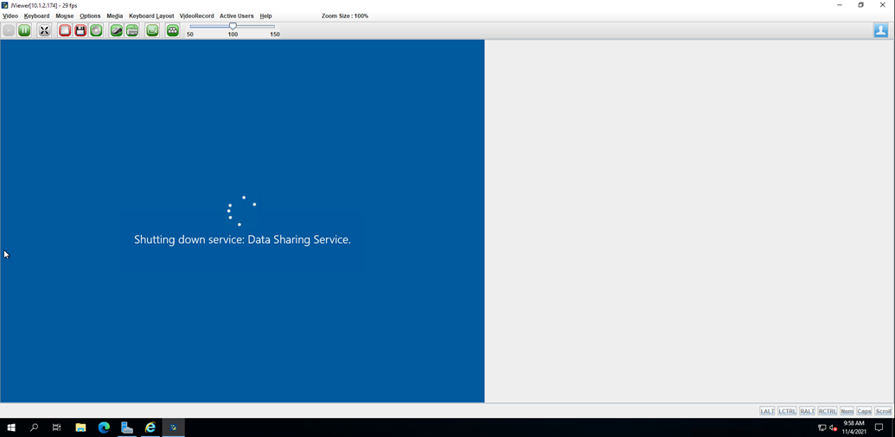
Task: Click the video record toolbar icon
Action: pyautogui.click(x=152, y=30)
